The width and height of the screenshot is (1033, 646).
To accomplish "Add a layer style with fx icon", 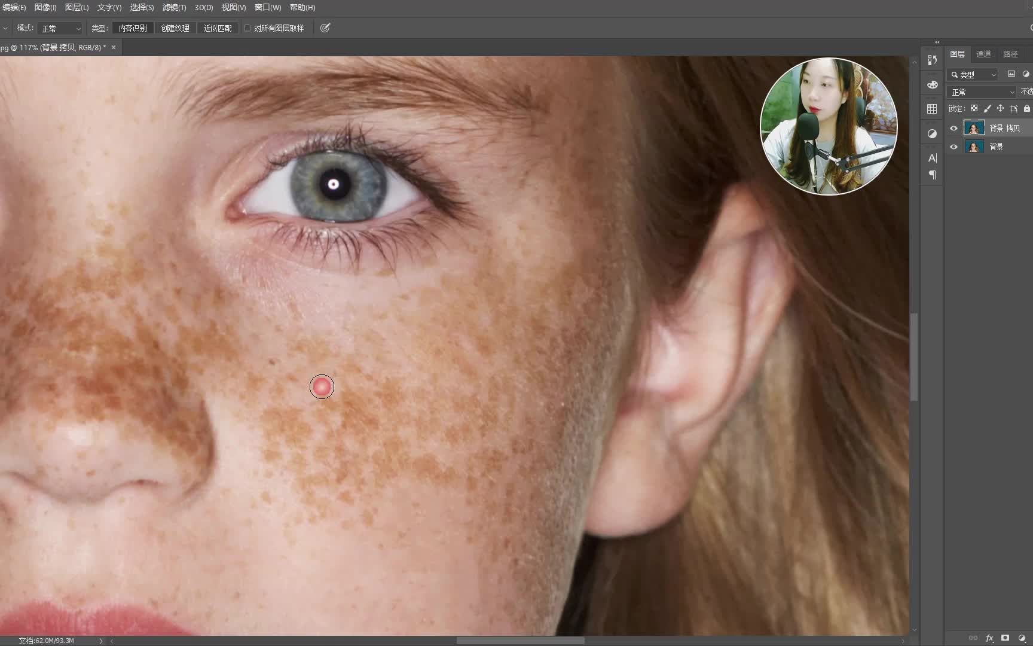I will [x=989, y=638].
